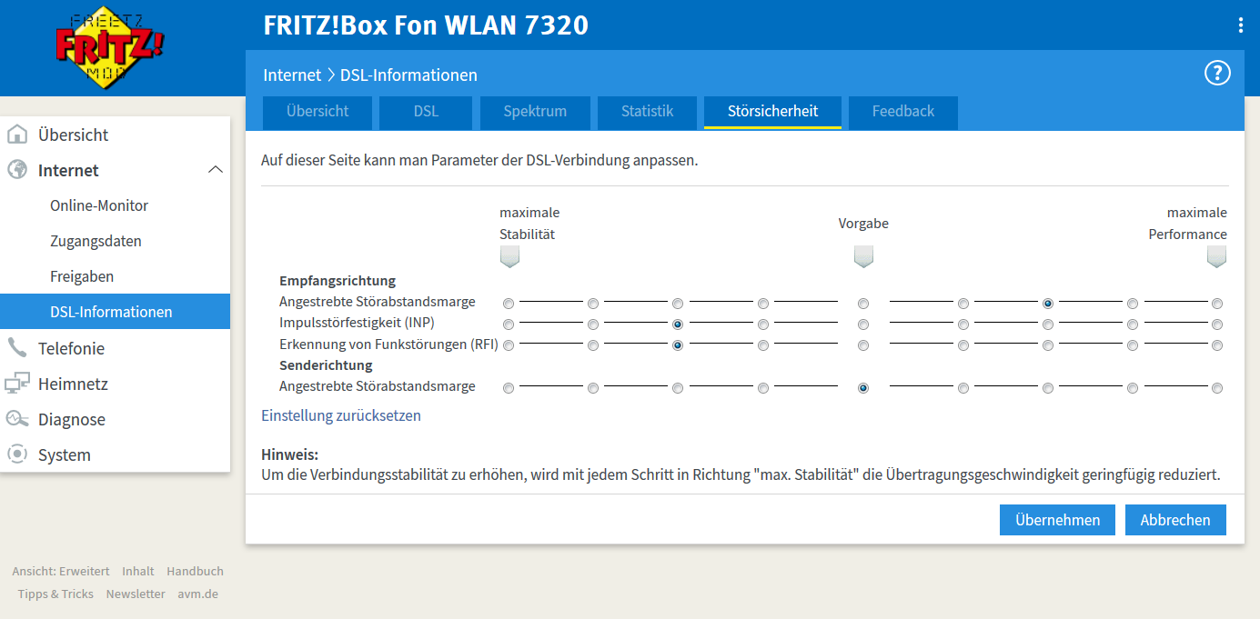Open the Newsletter link
1260x619 pixels.
136,594
